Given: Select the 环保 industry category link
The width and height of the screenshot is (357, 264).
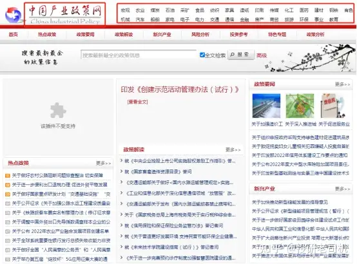Looking at the screenshot, I should (304, 19).
